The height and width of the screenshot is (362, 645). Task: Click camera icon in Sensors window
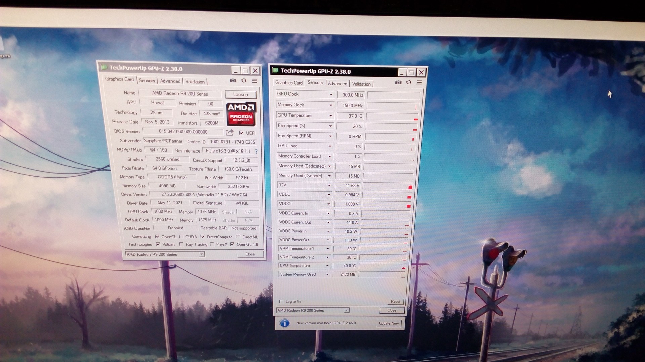pyautogui.click(x=398, y=82)
